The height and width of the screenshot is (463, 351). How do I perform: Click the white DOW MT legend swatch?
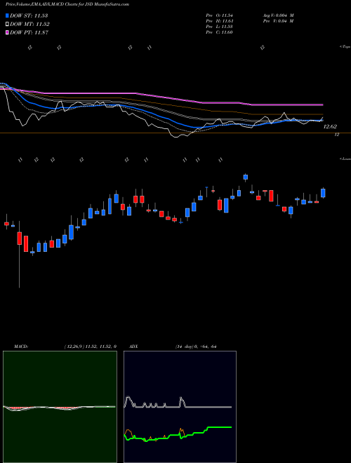(7, 25)
